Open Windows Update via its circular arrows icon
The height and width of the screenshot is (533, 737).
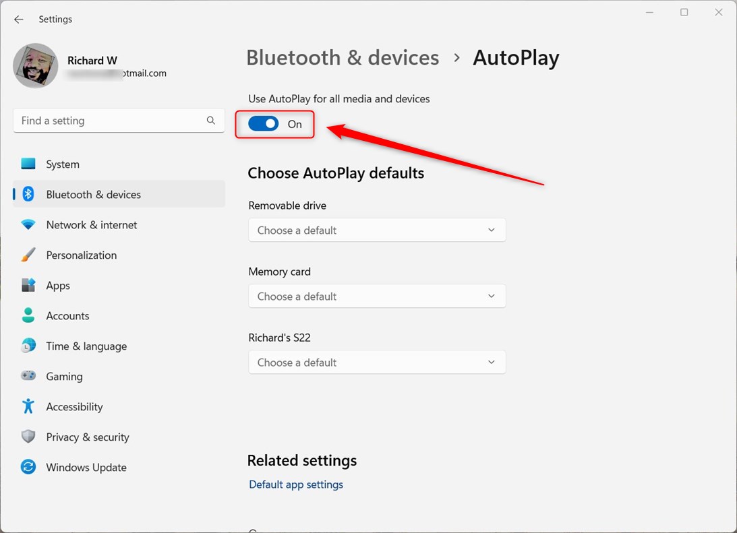27,467
